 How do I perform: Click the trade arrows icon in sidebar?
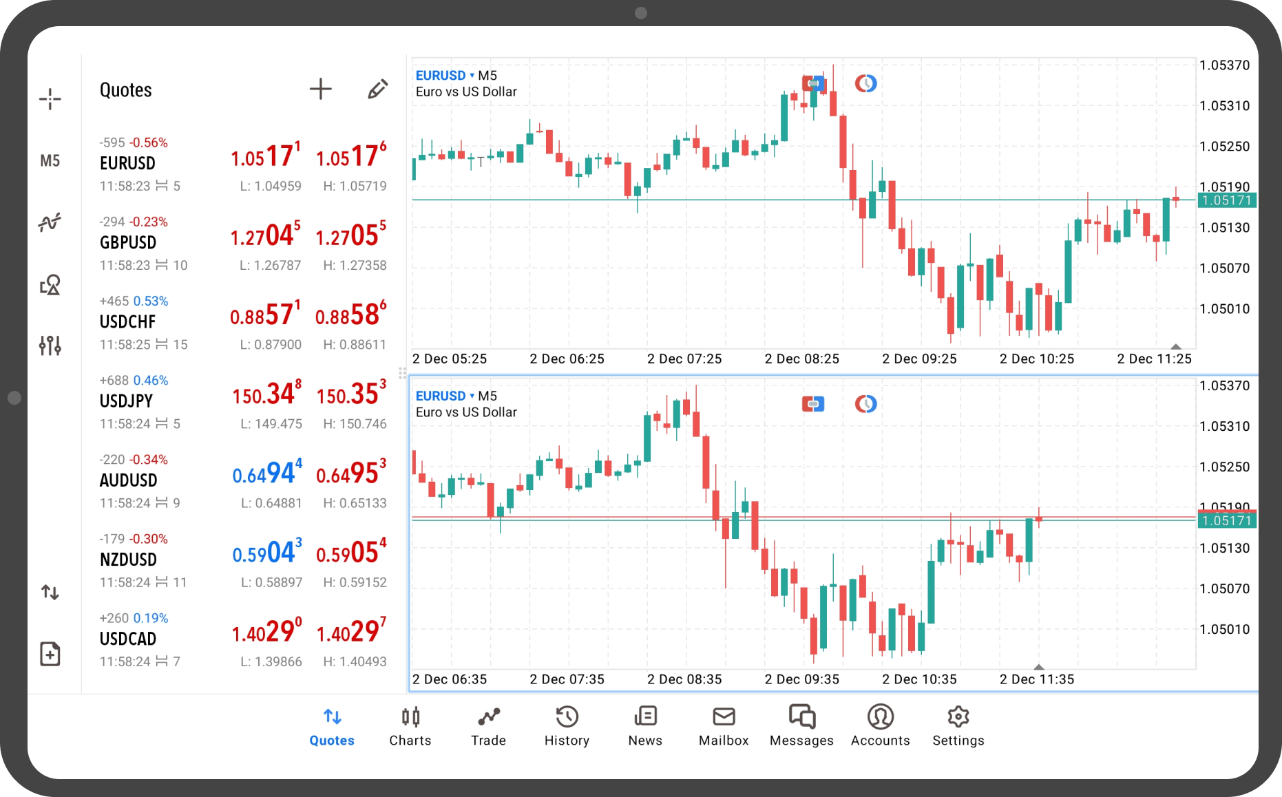coord(50,592)
